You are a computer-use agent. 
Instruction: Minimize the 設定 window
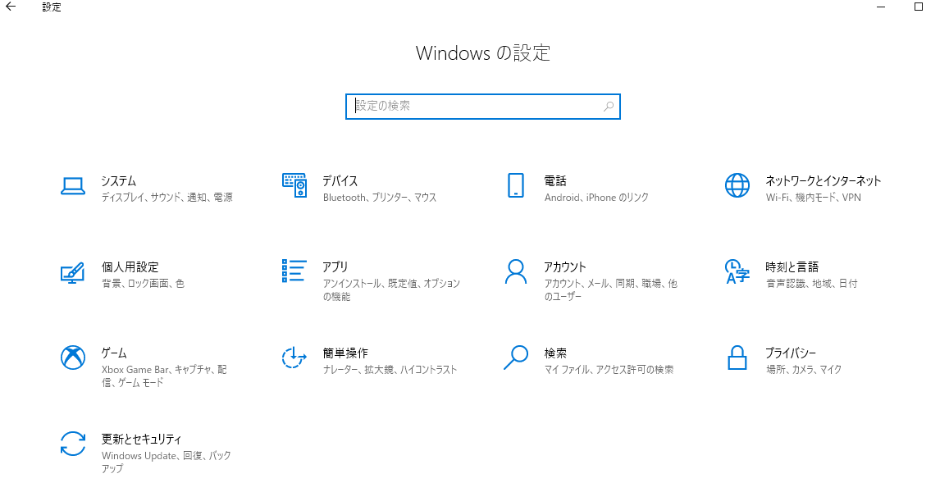click(x=881, y=7)
